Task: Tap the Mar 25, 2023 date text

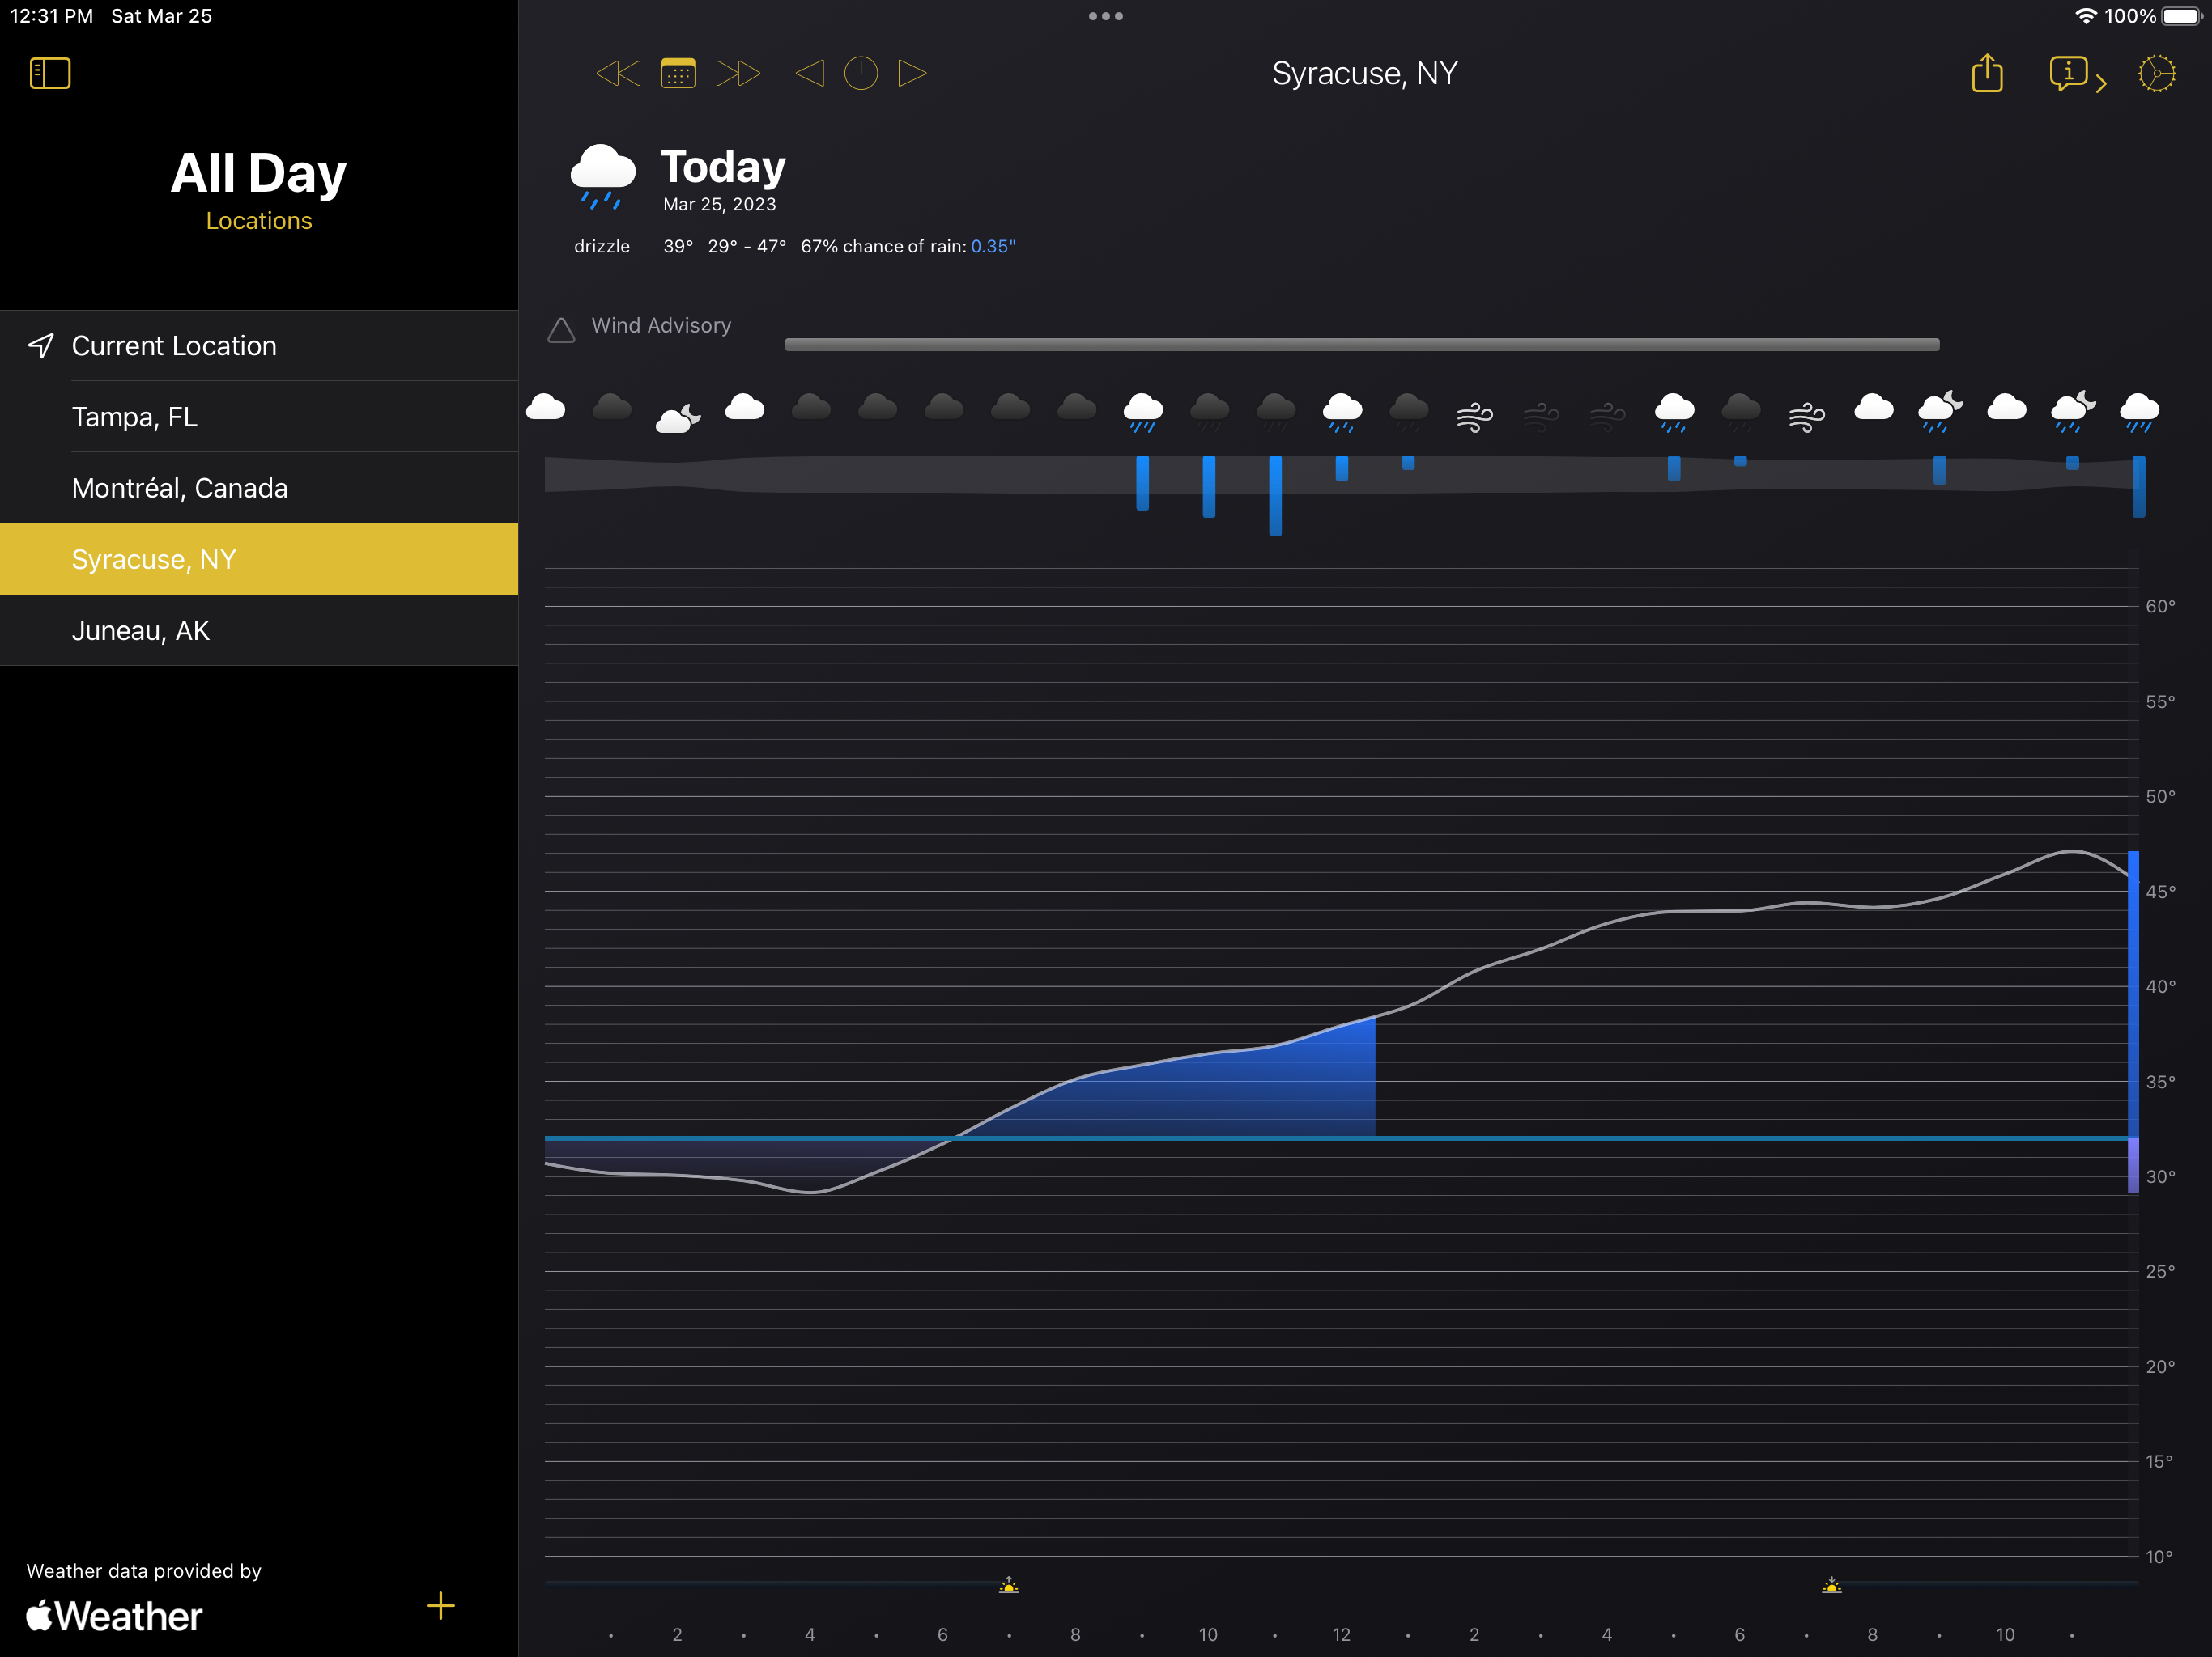Action: click(719, 204)
